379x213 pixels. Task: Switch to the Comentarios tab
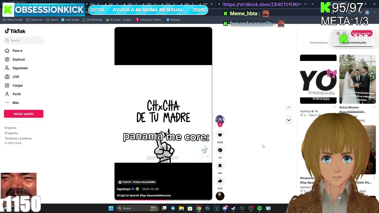(319, 43)
